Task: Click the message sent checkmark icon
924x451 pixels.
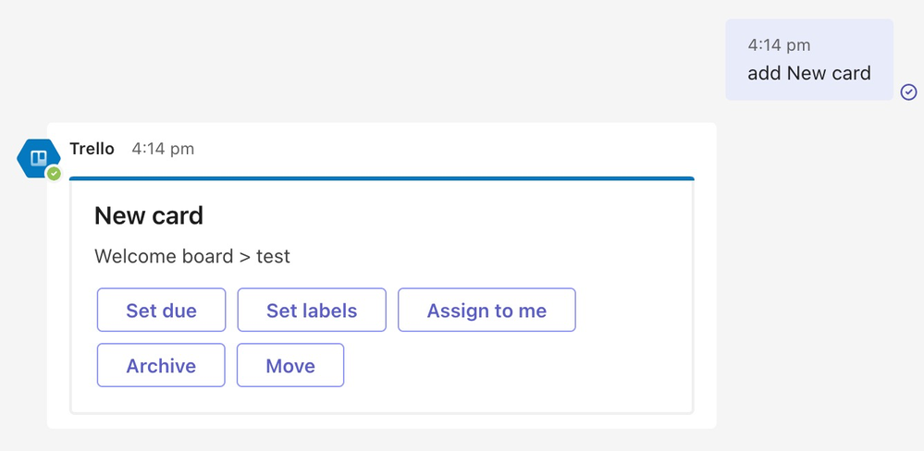Action: (x=908, y=91)
